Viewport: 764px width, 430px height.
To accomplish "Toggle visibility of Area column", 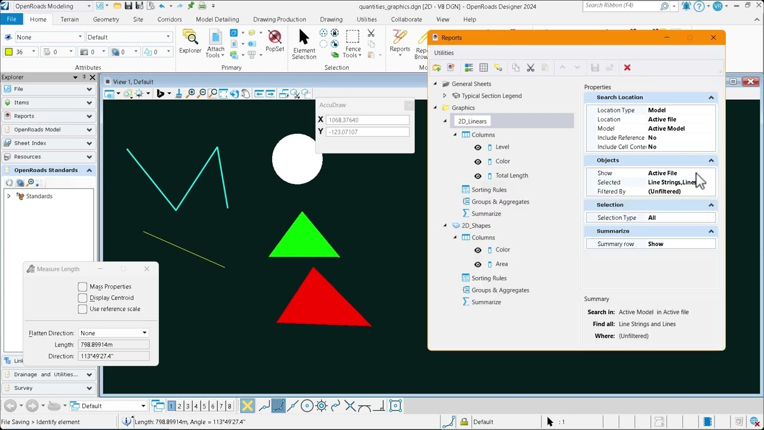I will (x=478, y=264).
